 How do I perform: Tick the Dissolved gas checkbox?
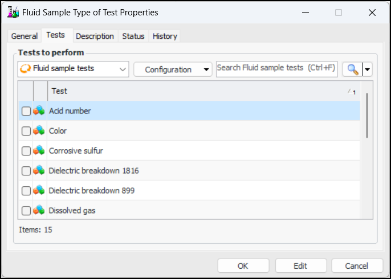[x=26, y=211]
